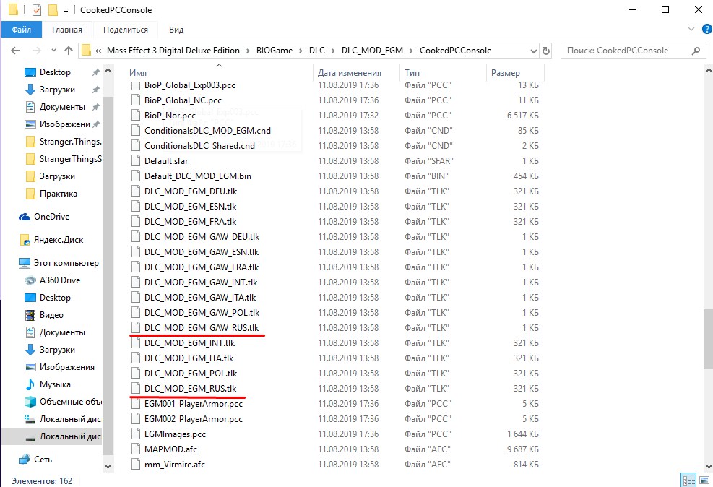Open pinned Desktop in Quick access

click(55, 72)
